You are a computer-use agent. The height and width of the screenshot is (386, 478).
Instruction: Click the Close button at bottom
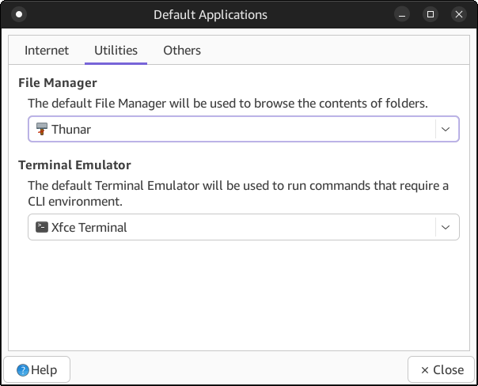click(x=441, y=369)
